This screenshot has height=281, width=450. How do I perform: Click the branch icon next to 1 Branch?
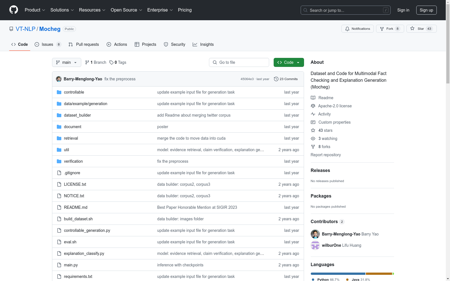[87, 62]
